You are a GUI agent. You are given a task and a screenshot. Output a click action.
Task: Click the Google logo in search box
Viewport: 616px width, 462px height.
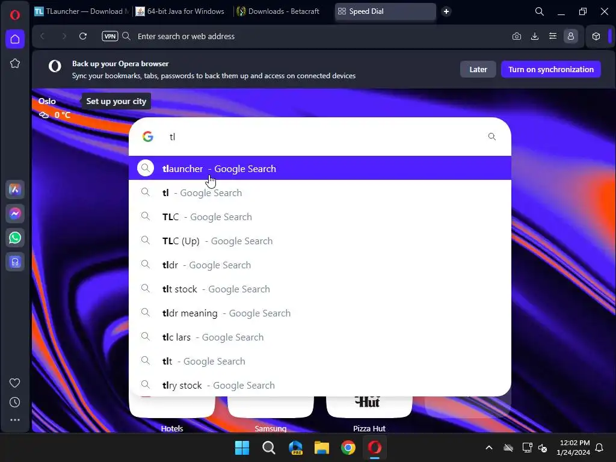pyautogui.click(x=148, y=137)
